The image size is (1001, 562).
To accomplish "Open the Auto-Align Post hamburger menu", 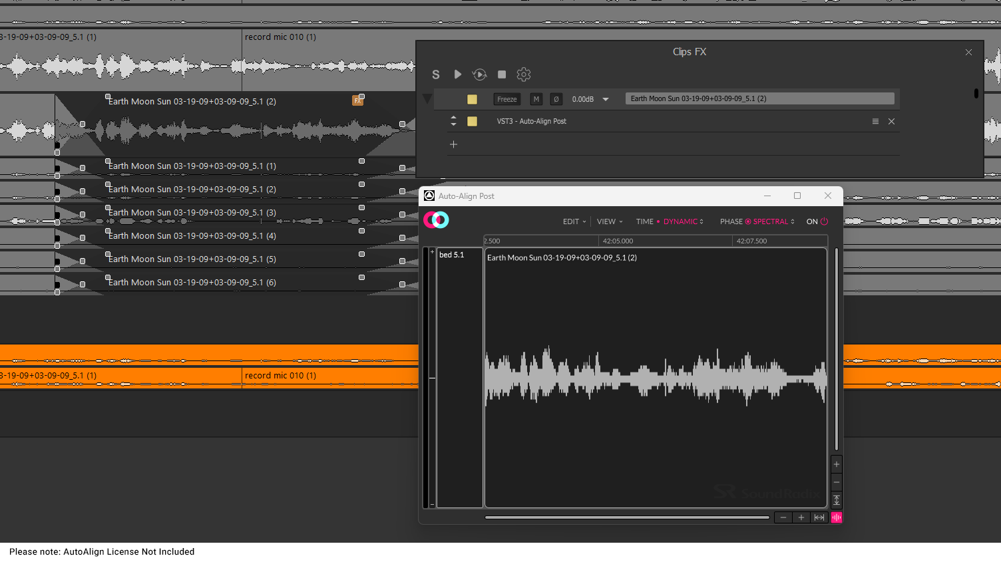I will (x=875, y=121).
